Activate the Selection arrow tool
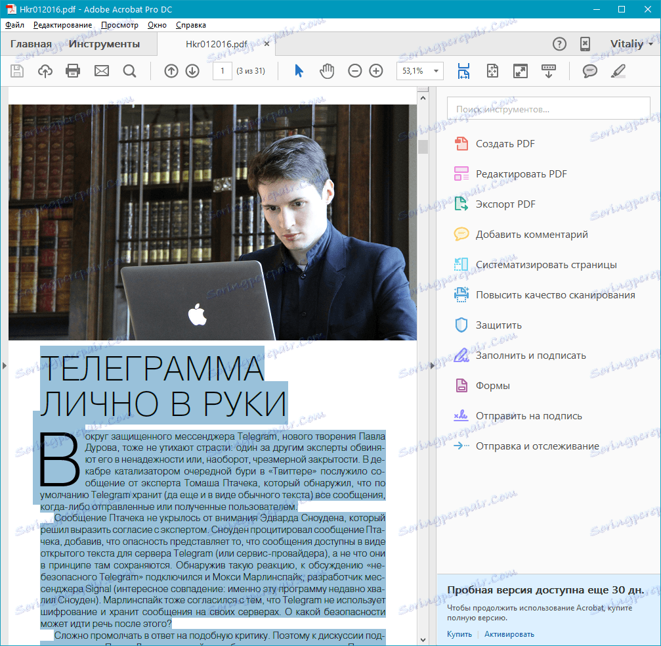The image size is (661, 646). point(299,71)
